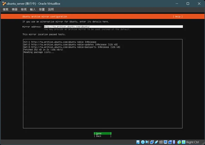Viewport: 205px width, 145px height.
Task: Open Help in the orange header
Action: 178,17
